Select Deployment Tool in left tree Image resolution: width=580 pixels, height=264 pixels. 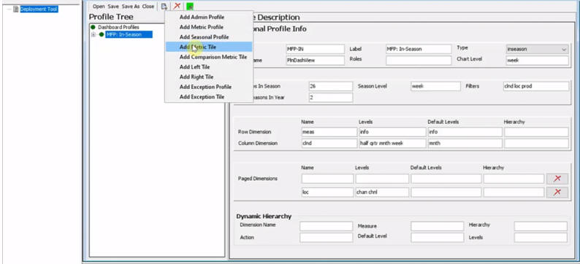tap(39, 9)
